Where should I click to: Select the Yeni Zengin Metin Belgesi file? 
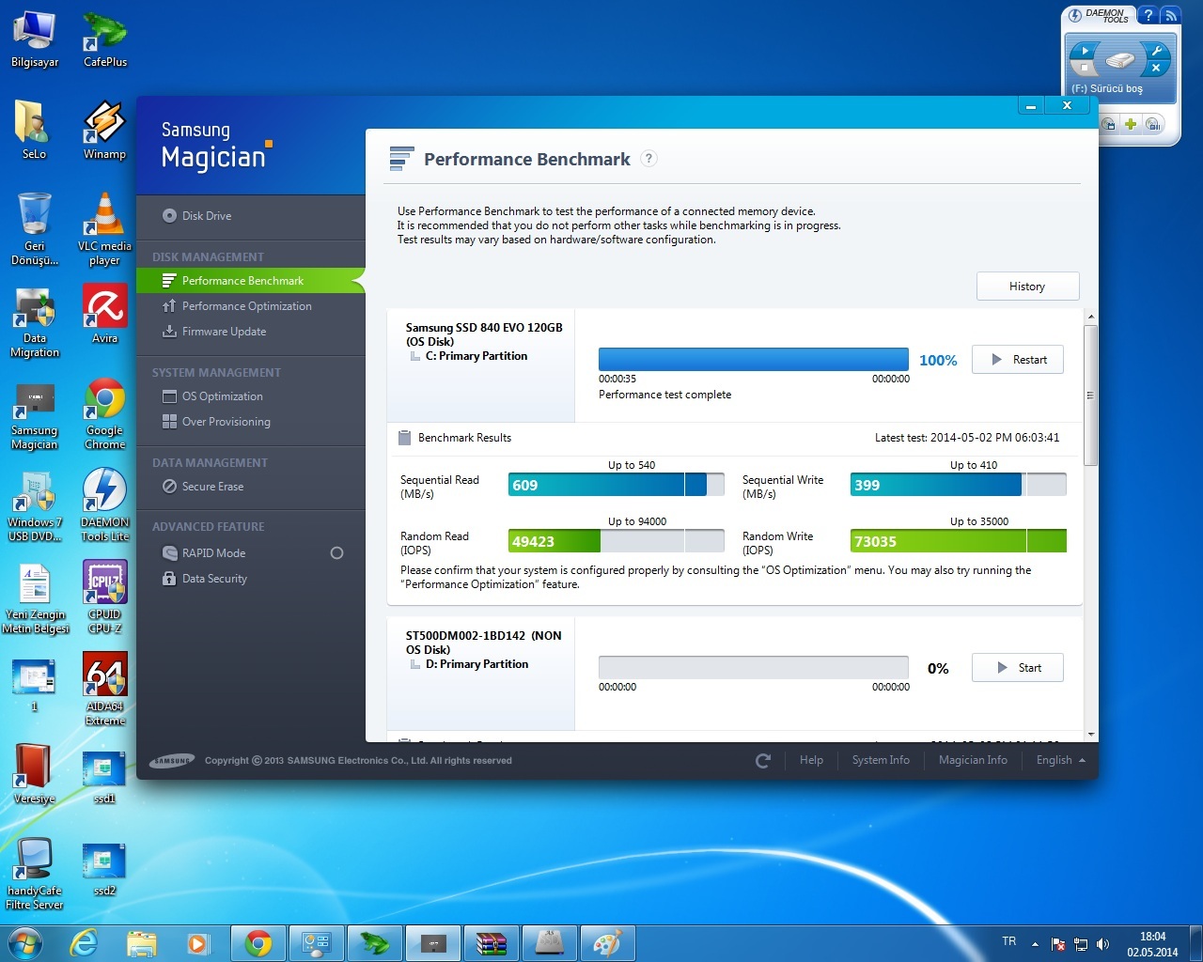point(35,597)
